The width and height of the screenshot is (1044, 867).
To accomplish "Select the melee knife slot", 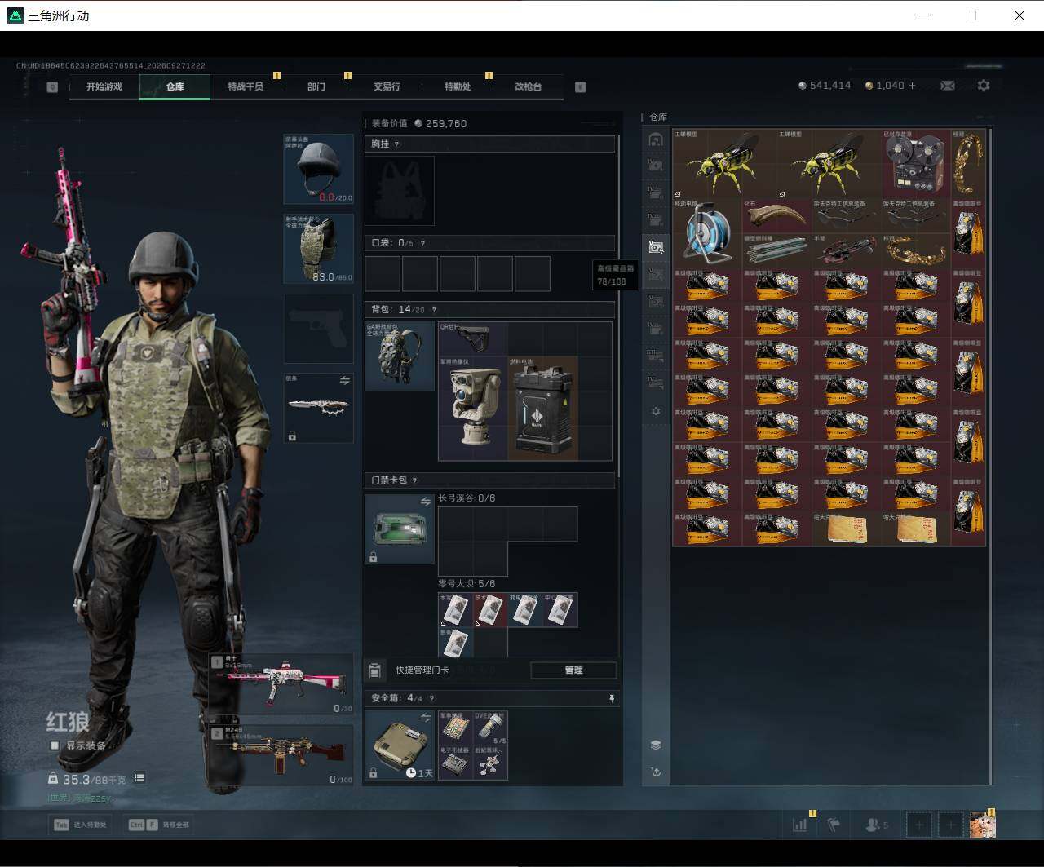I will point(318,408).
